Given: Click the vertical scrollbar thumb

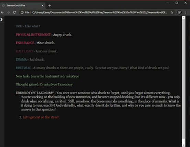Looking at the screenshot, I should [x=183, y=79].
